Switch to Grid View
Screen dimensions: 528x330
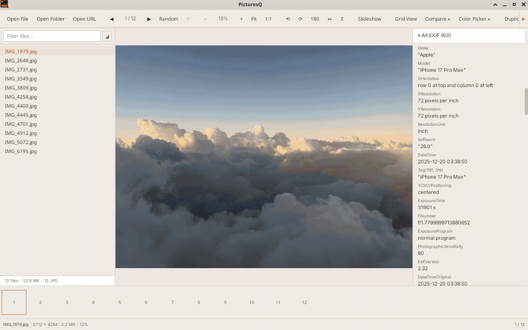point(406,19)
